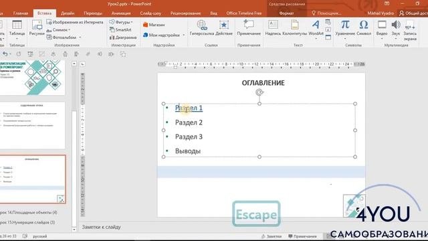The height and width of the screenshot is (241, 428).
Task: Toggle the Заметки pane in status bar
Action: click(272, 236)
